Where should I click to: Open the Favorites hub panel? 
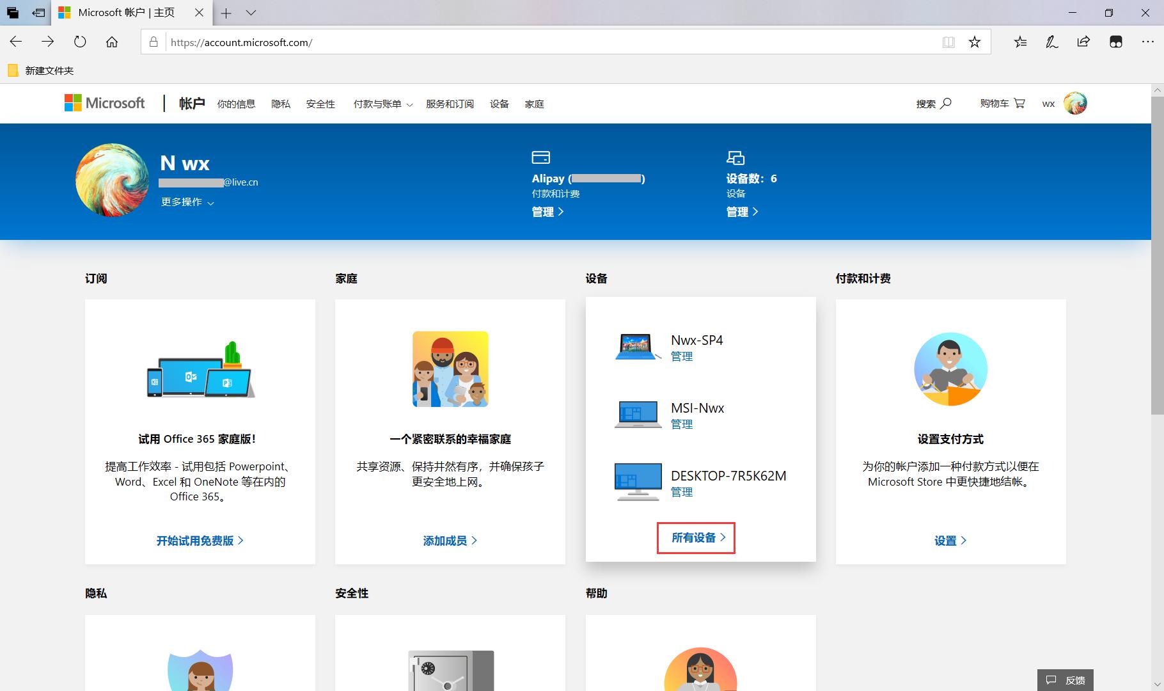tap(1020, 42)
